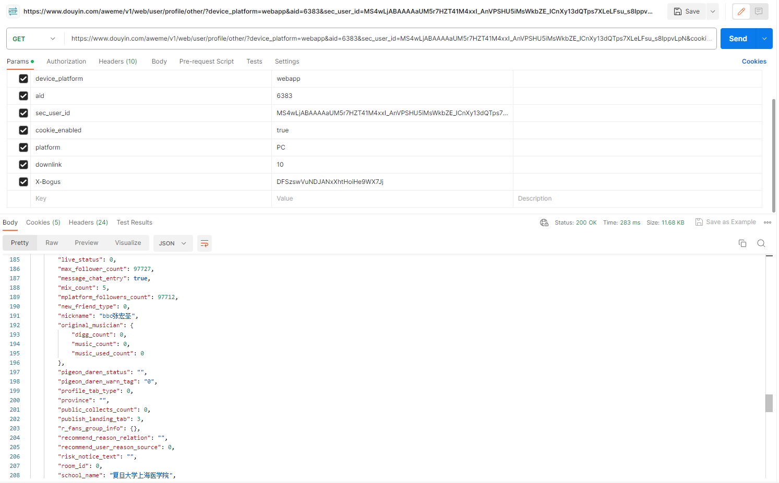Toggle line wrapping in the response viewer

pos(204,243)
